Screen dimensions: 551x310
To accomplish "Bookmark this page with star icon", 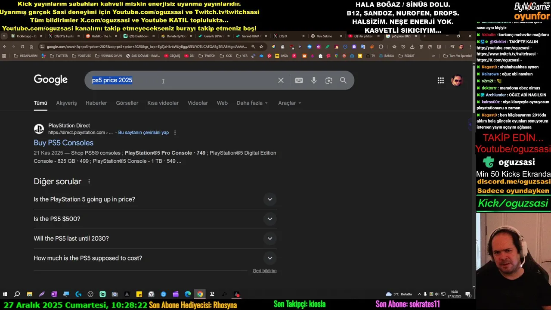I will click(x=261, y=46).
